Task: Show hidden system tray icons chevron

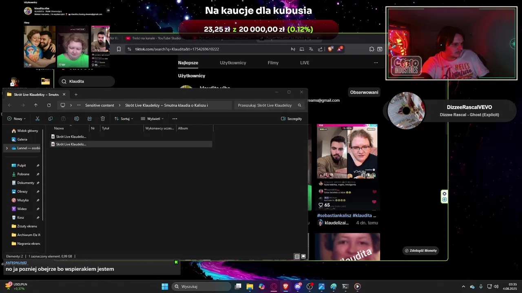Action: 463,286
